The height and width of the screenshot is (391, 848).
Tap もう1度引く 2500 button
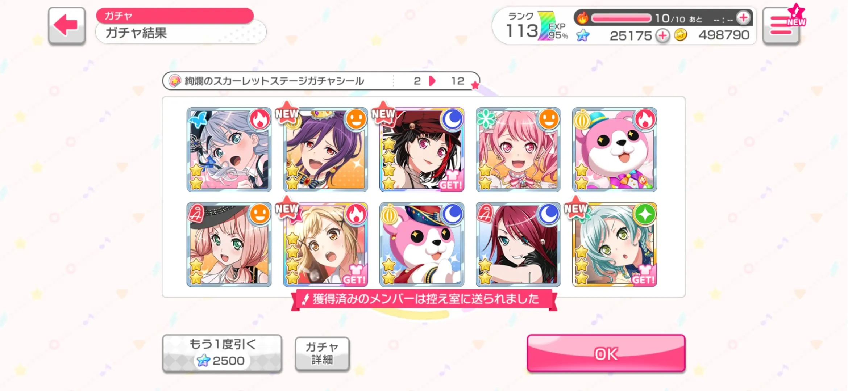(x=222, y=353)
